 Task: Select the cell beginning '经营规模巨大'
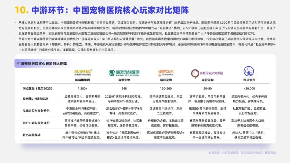[82, 99]
